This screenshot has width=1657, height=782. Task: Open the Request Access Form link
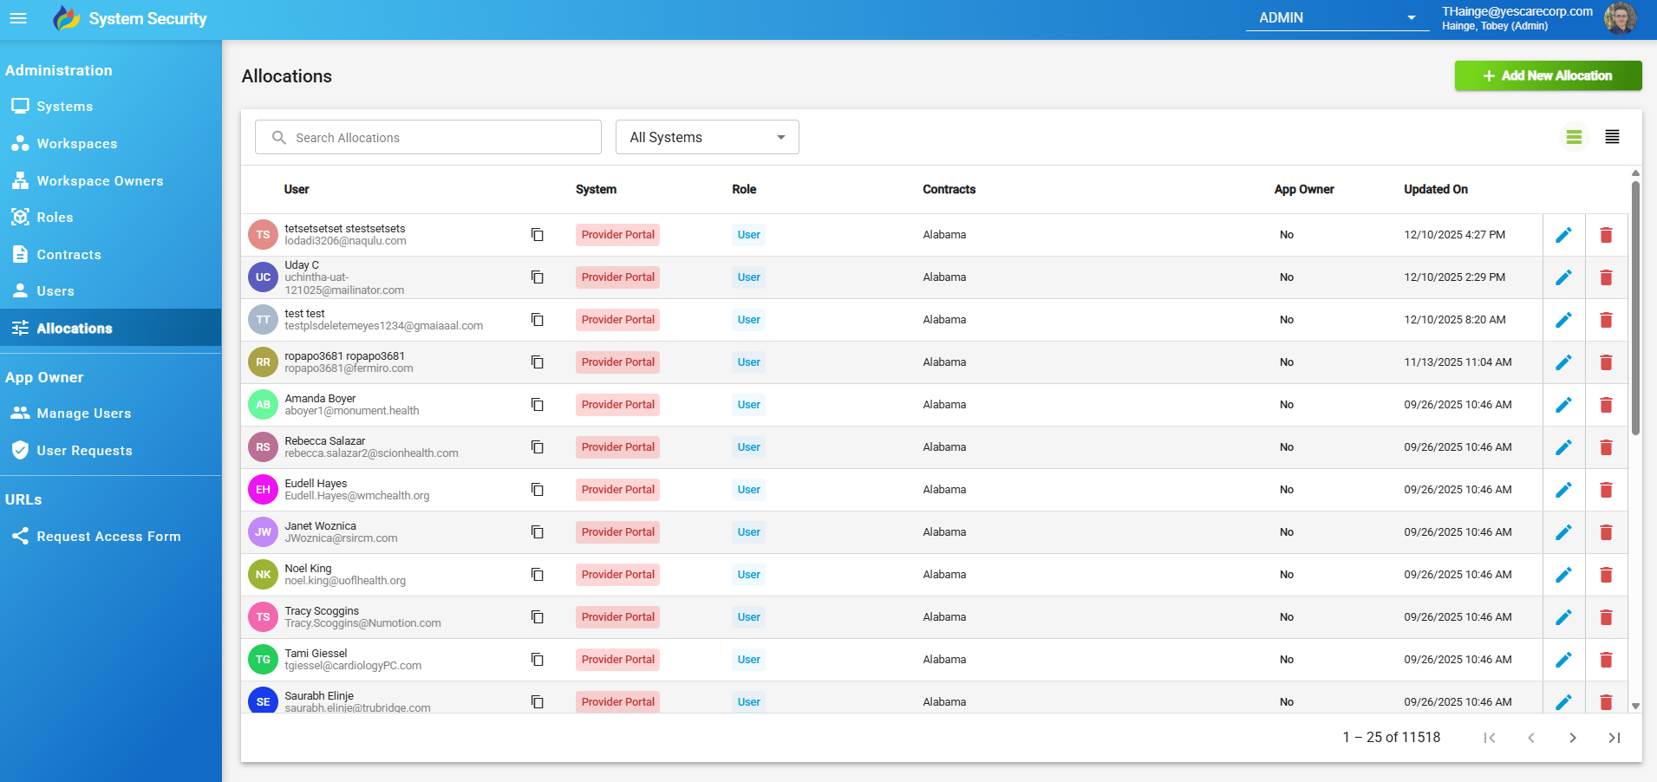(x=110, y=537)
